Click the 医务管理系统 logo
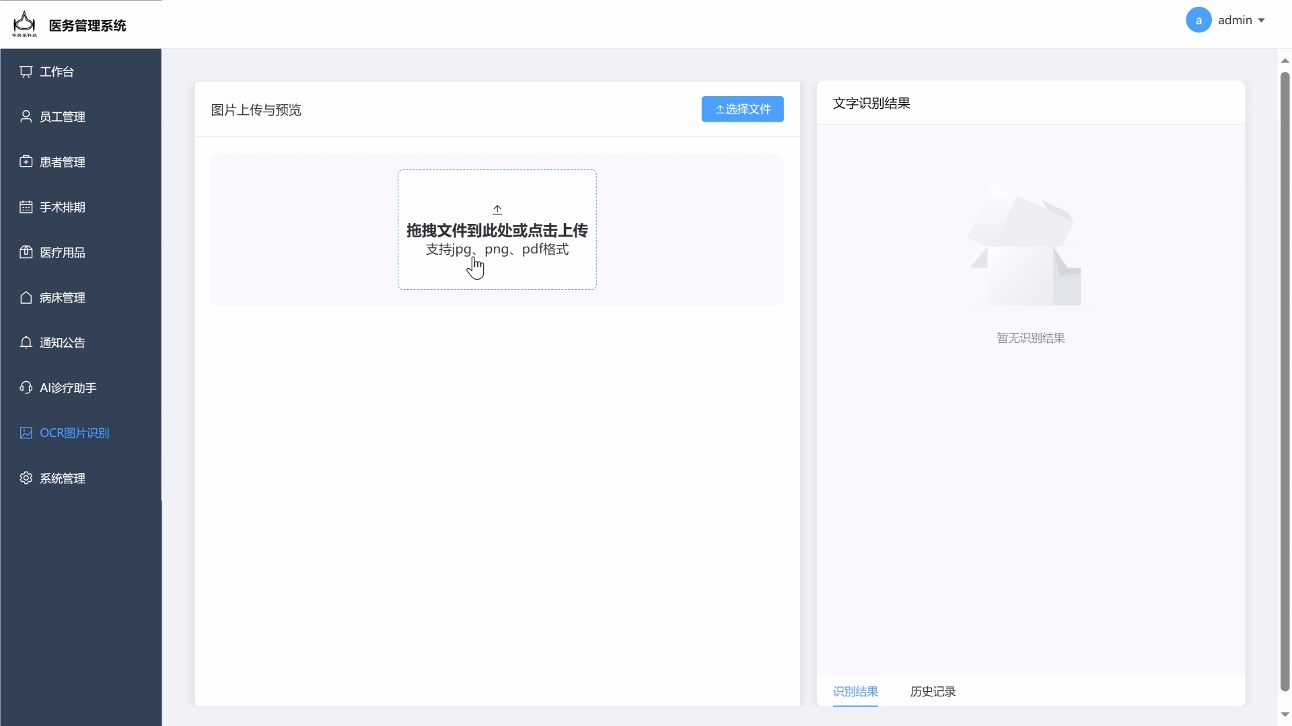Screen dimensions: 1292x726 pos(24,24)
